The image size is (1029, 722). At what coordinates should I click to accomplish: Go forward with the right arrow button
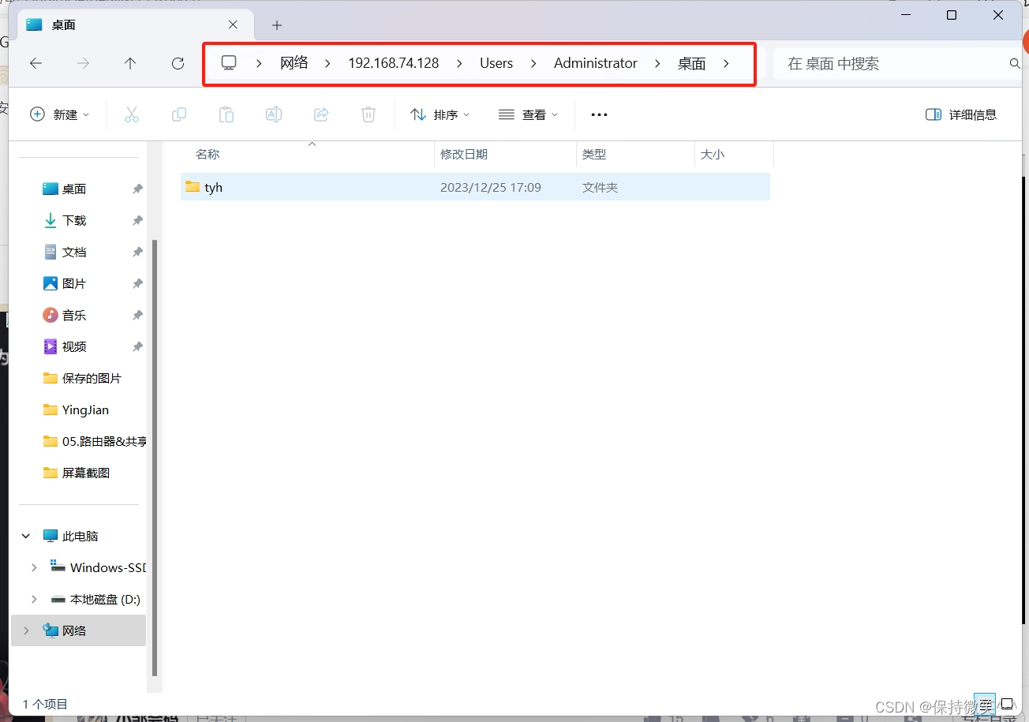click(x=84, y=63)
